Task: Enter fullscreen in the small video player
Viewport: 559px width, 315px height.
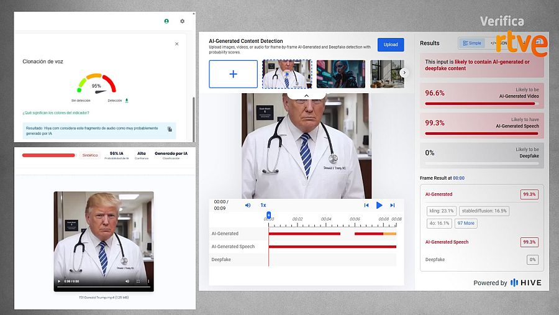Action: click(139, 281)
